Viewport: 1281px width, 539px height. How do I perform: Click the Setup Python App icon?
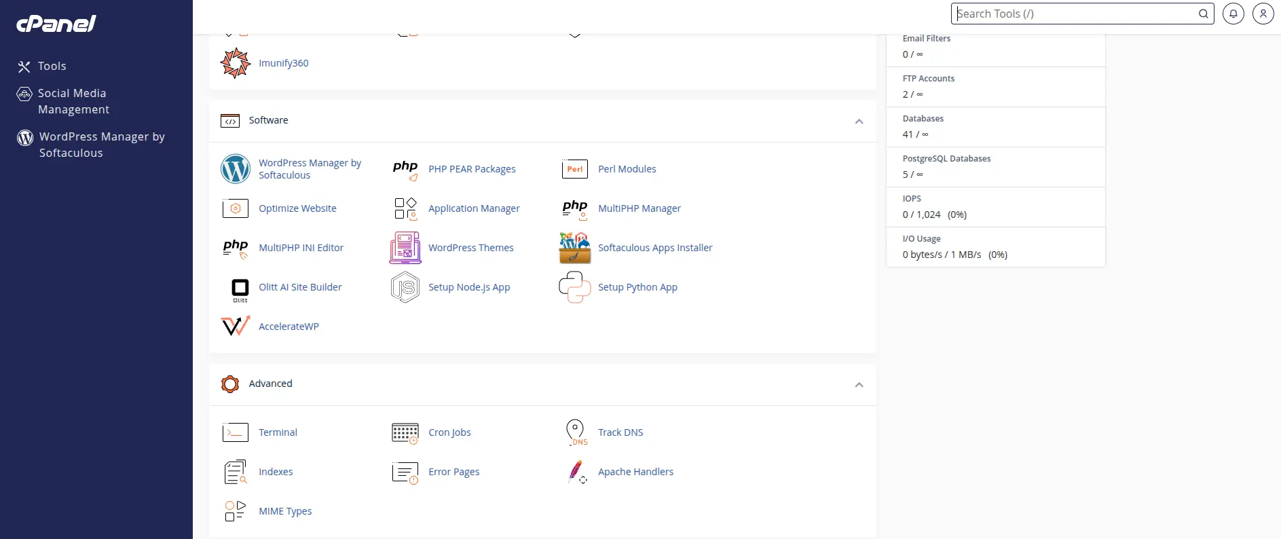(x=575, y=287)
